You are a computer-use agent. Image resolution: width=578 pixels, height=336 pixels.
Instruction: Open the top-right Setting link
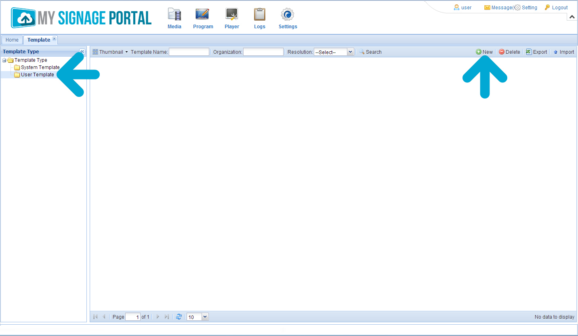tap(526, 7)
